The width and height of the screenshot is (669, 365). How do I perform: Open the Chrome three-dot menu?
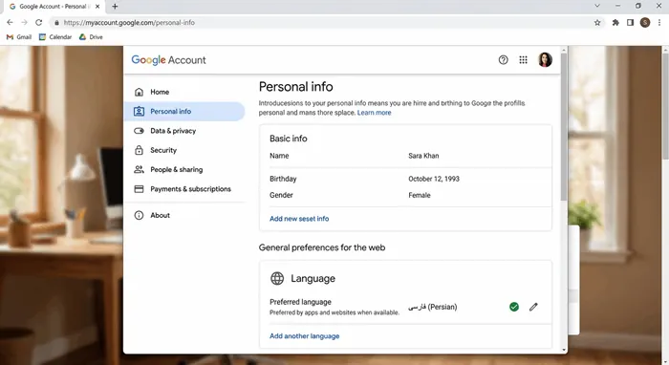[x=659, y=23]
